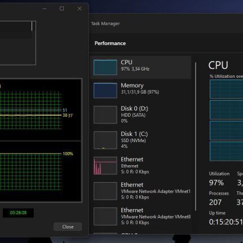This screenshot has height=243, width=243.
Task: Click the first CPU utilization graph cell
Action: pos(226,89)
